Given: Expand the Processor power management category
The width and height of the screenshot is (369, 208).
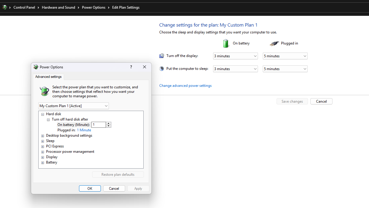Looking at the screenshot, I should 42,152.
